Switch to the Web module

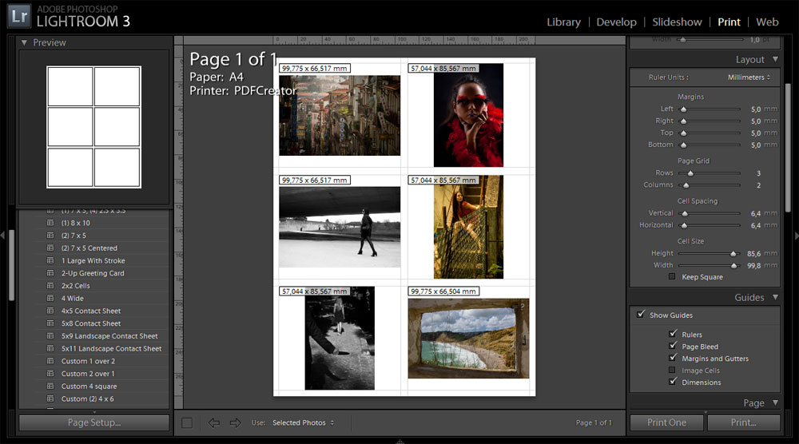[767, 22]
